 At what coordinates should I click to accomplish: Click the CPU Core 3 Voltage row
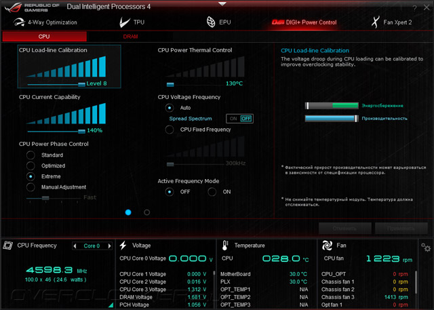(x=163, y=289)
